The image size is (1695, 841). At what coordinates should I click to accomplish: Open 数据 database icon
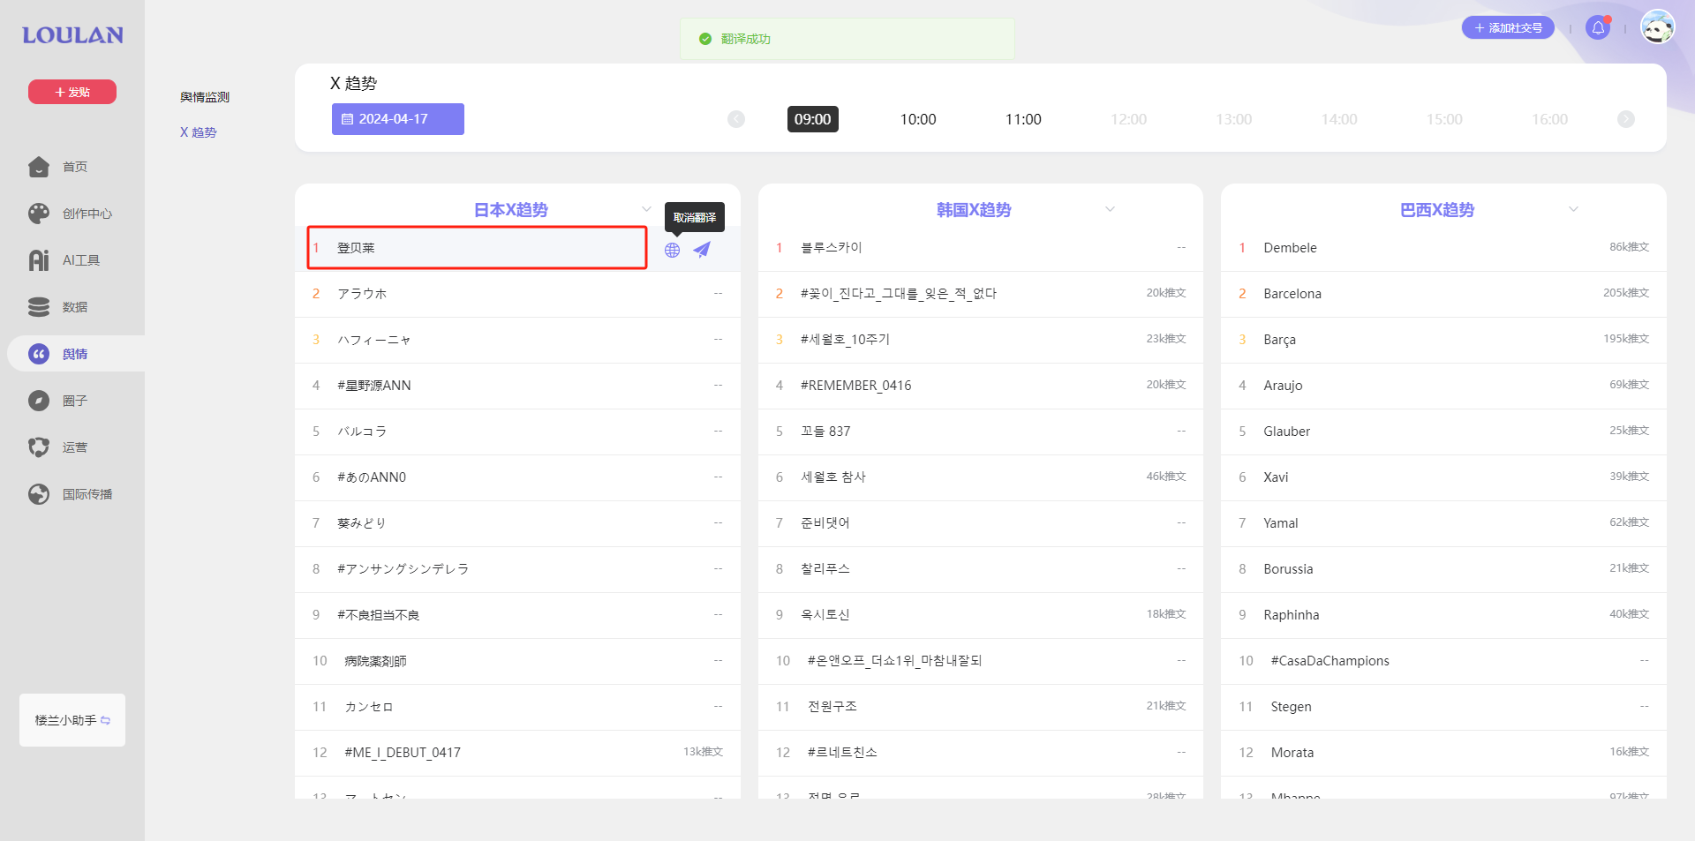coord(39,307)
